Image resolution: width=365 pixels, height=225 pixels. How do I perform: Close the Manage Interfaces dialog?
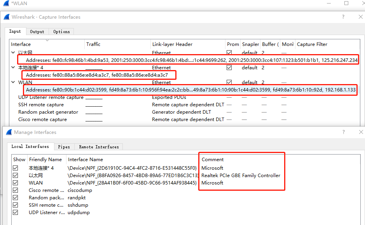[361, 132]
